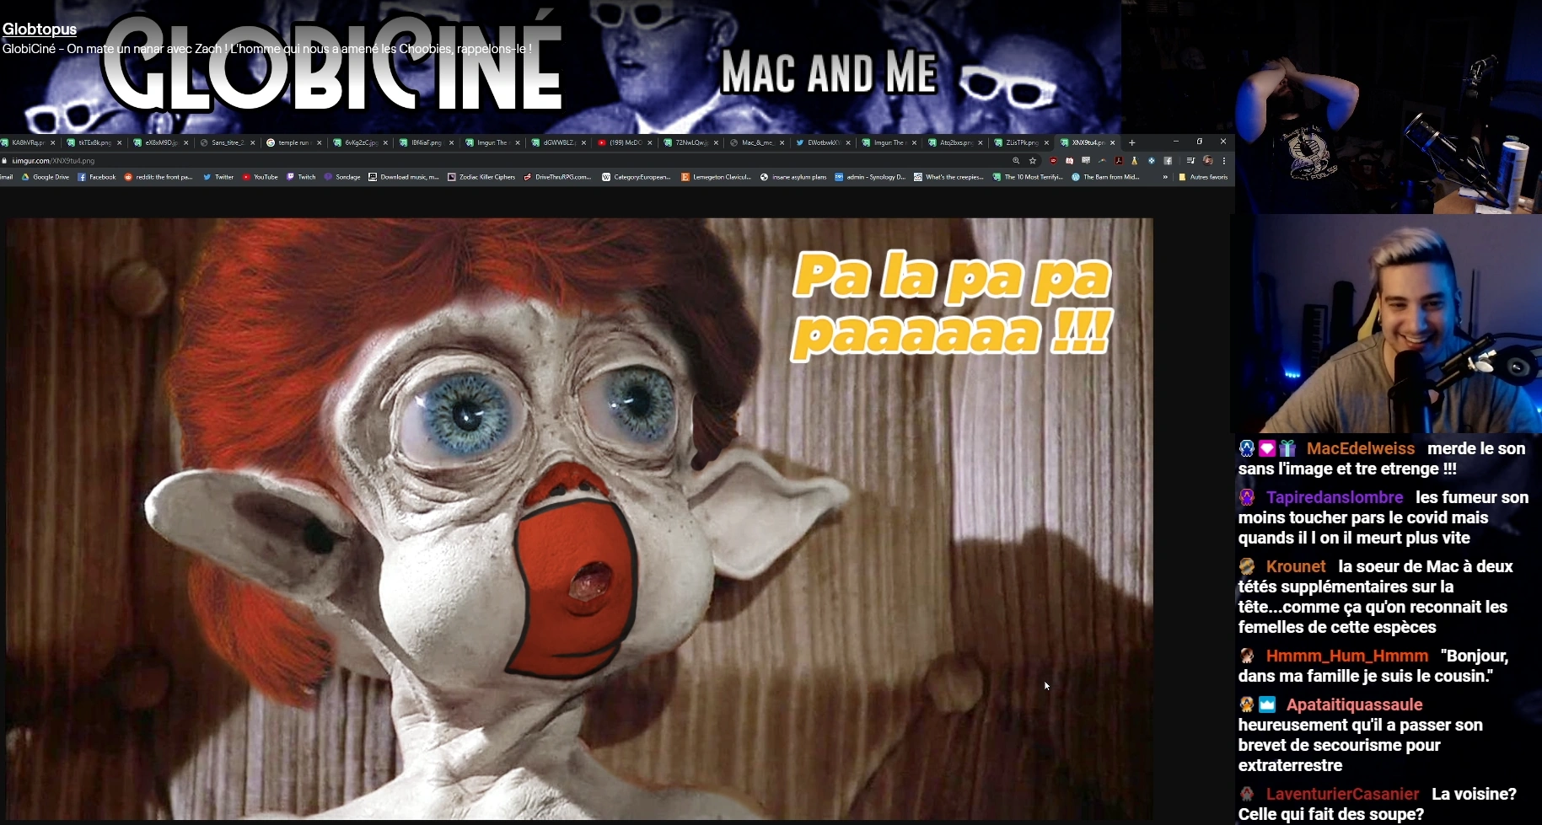Switch to the ZLisTPk.png tab
Viewport: 1542px width, 825px height.
[x=1021, y=142]
